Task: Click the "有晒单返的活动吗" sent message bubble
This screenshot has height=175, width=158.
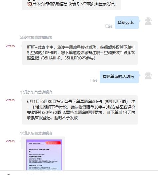Action: coord(119,77)
